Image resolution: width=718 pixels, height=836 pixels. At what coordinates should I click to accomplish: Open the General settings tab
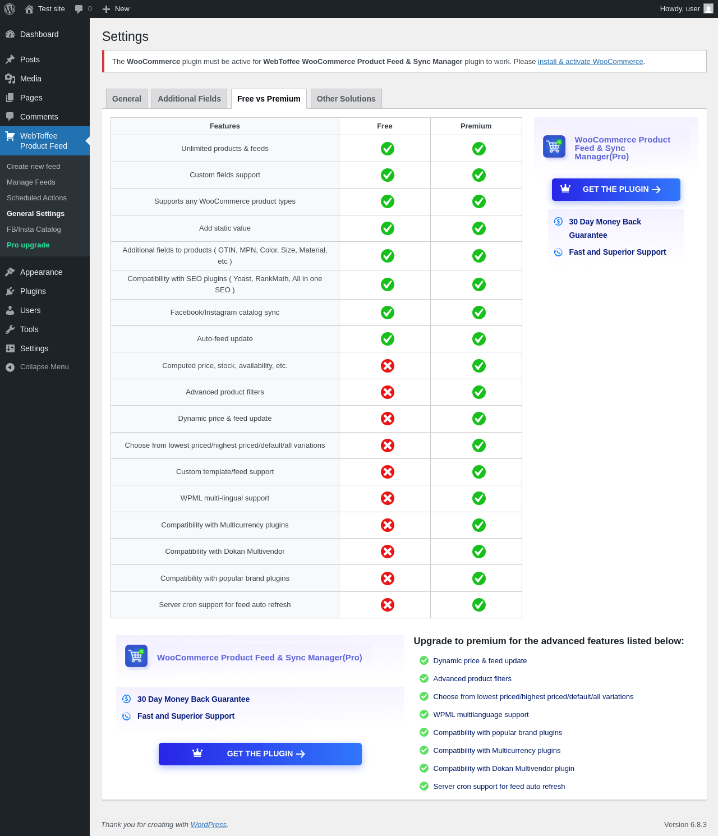point(127,99)
